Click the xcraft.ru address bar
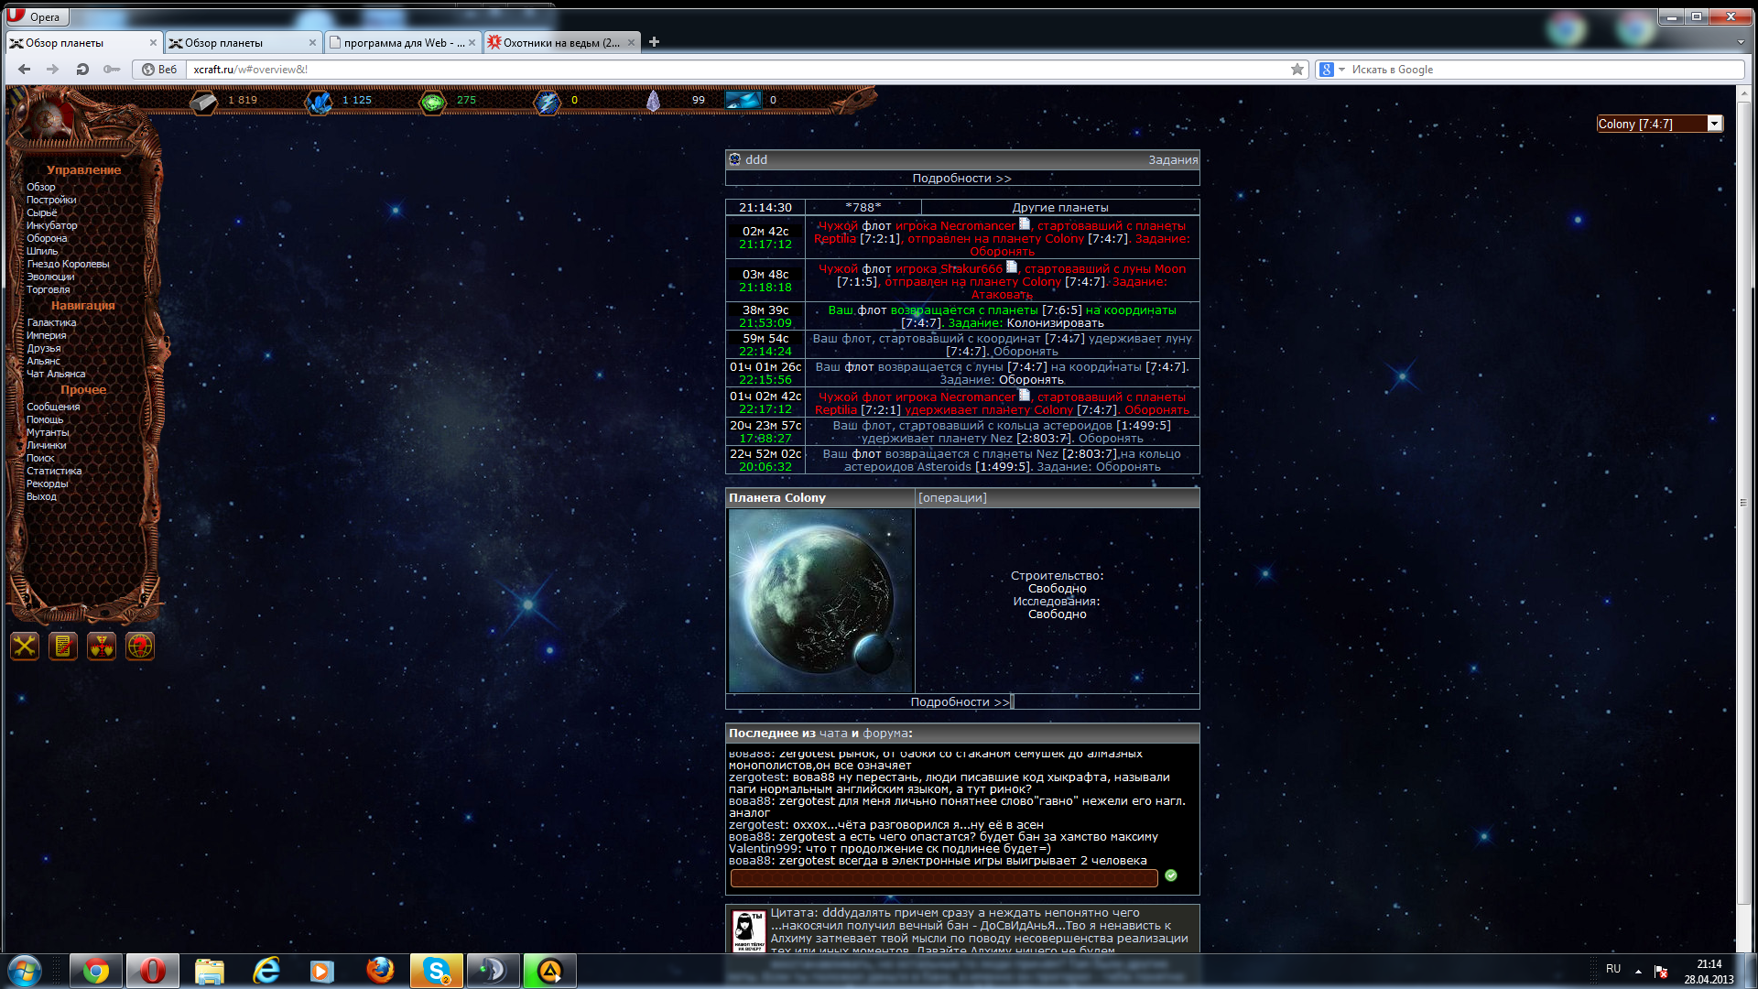The height and width of the screenshot is (989, 1758). [x=737, y=70]
